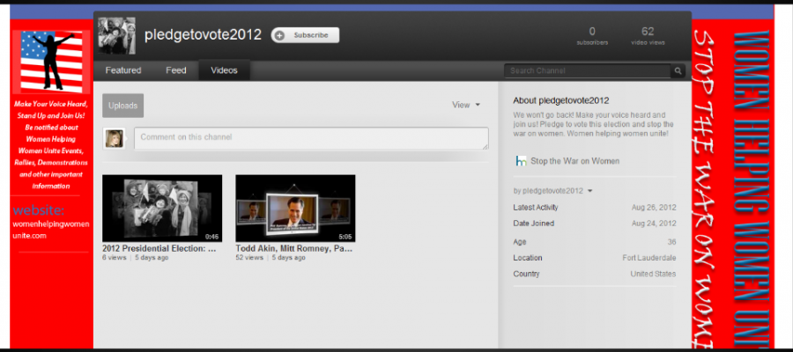
Task: Open Stop the War on Women link
Action: (x=575, y=161)
